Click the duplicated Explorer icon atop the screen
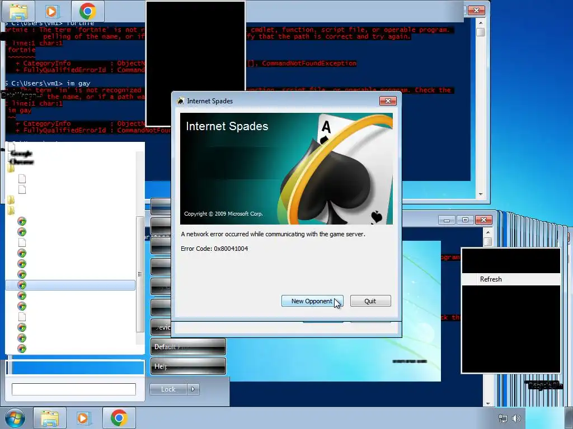The width and height of the screenshot is (573, 429). click(18, 12)
